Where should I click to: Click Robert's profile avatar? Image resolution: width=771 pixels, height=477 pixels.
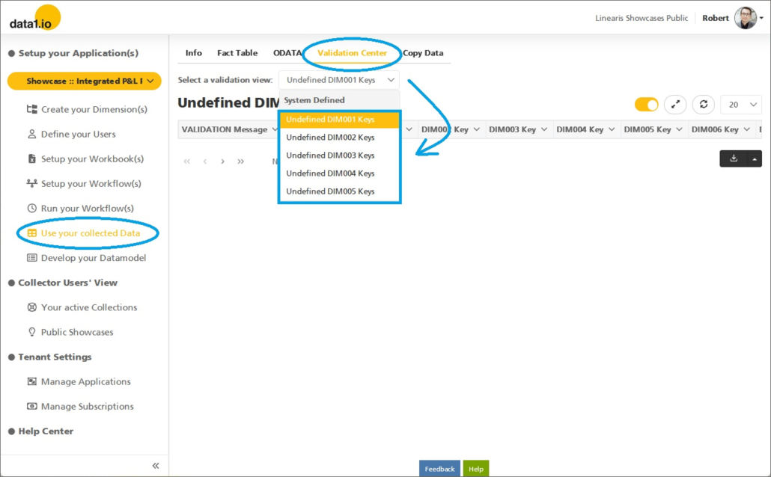click(745, 18)
